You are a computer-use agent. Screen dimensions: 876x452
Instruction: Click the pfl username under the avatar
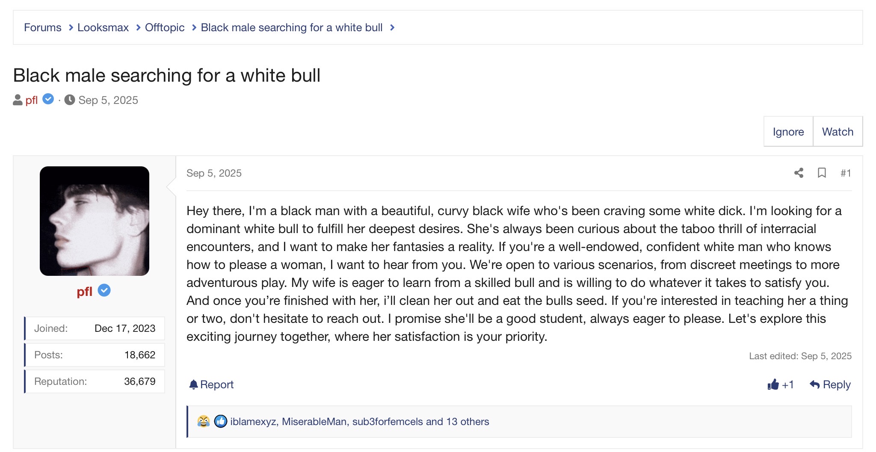85,292
